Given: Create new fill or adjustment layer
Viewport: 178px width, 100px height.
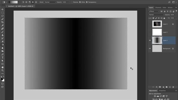Looking at the screenshot, I should tap(163, 87).
